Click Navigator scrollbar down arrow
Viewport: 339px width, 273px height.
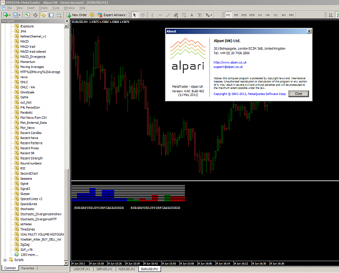(x=66, y=263)
